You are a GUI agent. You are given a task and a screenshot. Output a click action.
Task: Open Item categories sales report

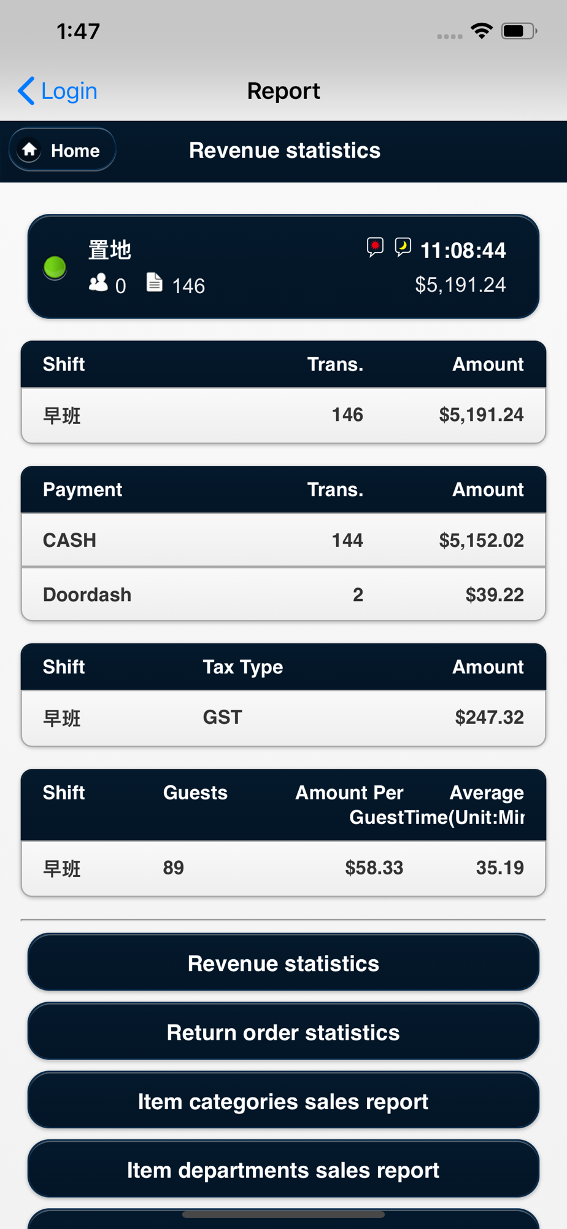tap(283, 1100)
